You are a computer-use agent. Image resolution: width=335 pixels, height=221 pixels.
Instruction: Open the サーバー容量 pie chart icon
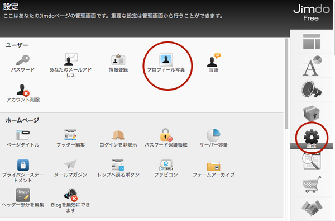213,135
